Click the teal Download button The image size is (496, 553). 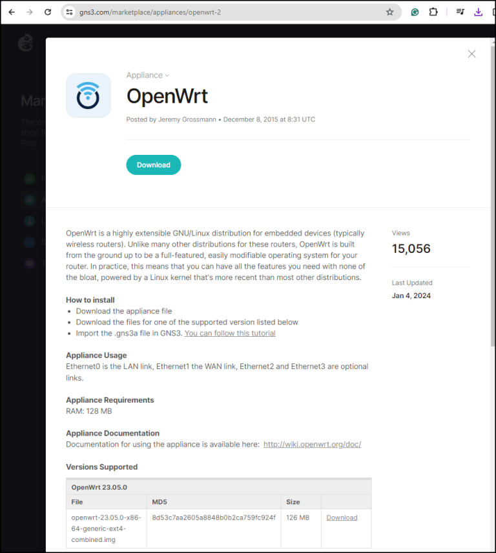153,165
